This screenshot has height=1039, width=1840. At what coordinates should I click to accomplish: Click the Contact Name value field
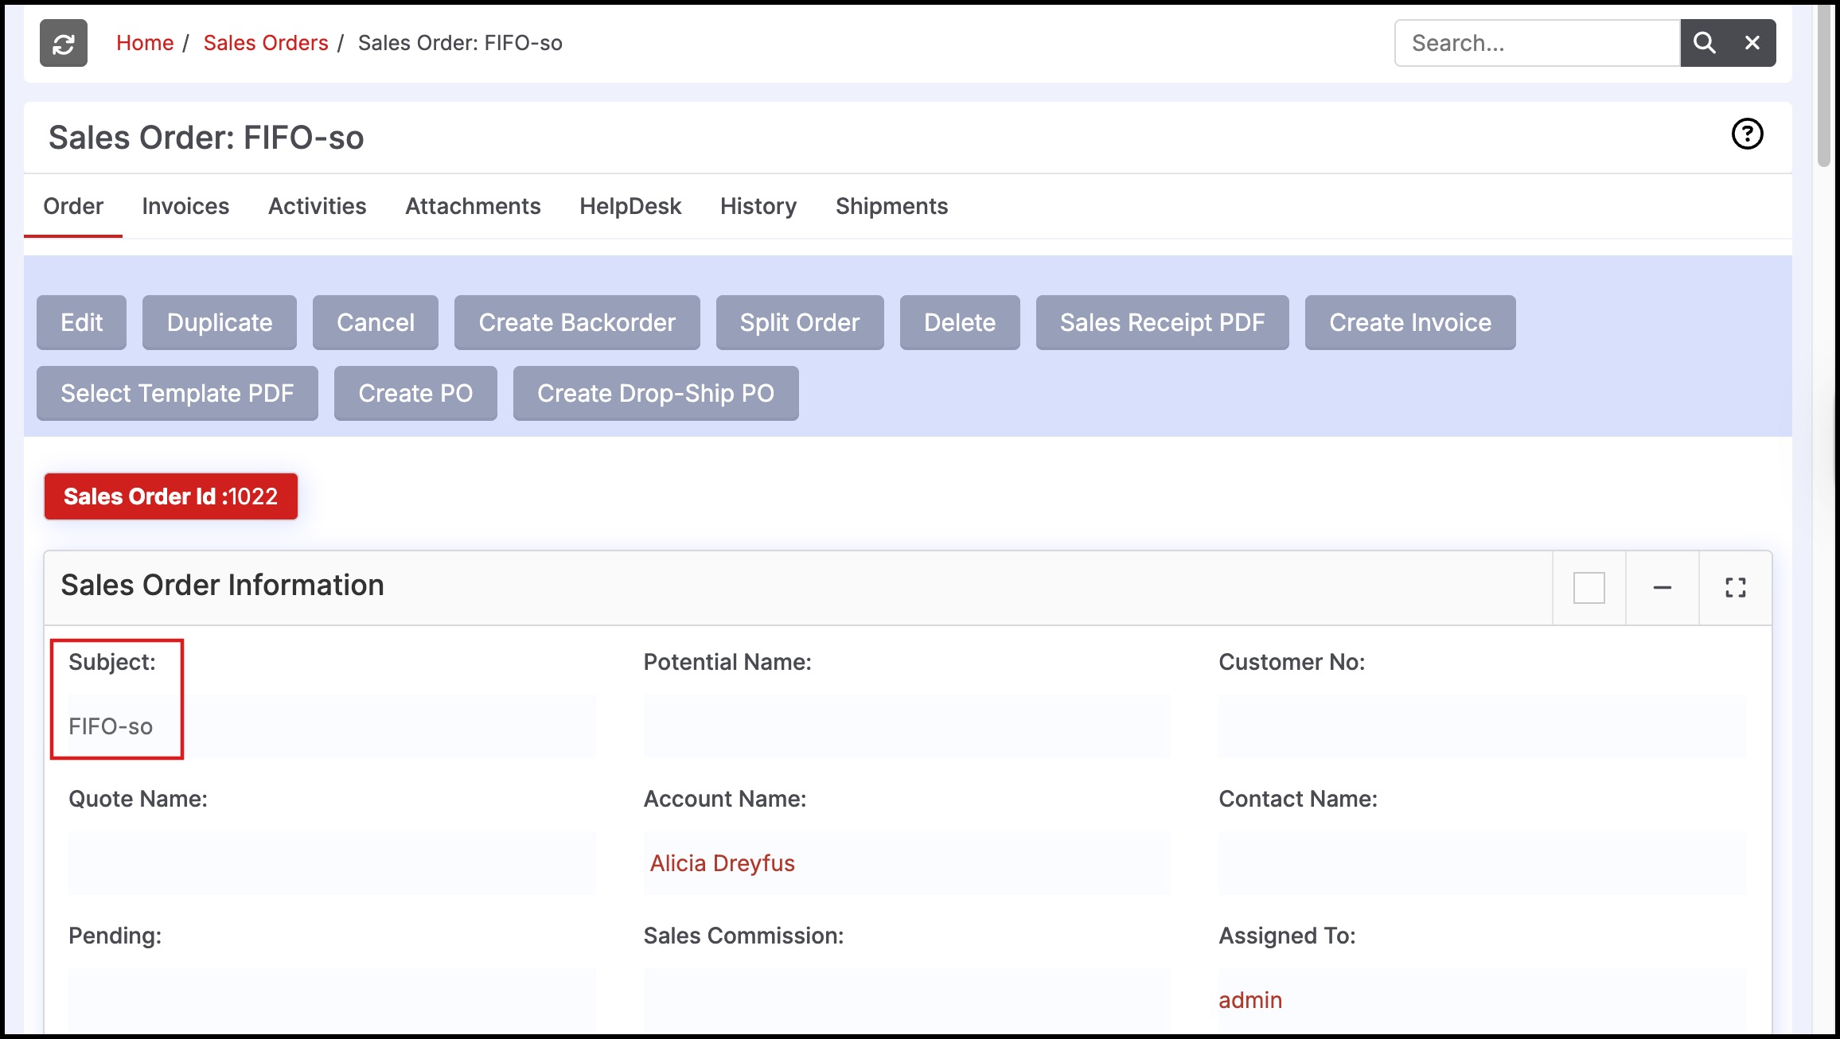1482,863
